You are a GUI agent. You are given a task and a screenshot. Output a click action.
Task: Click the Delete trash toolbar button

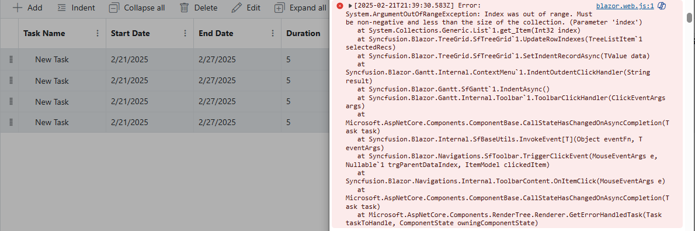click(x=198, y=8)
